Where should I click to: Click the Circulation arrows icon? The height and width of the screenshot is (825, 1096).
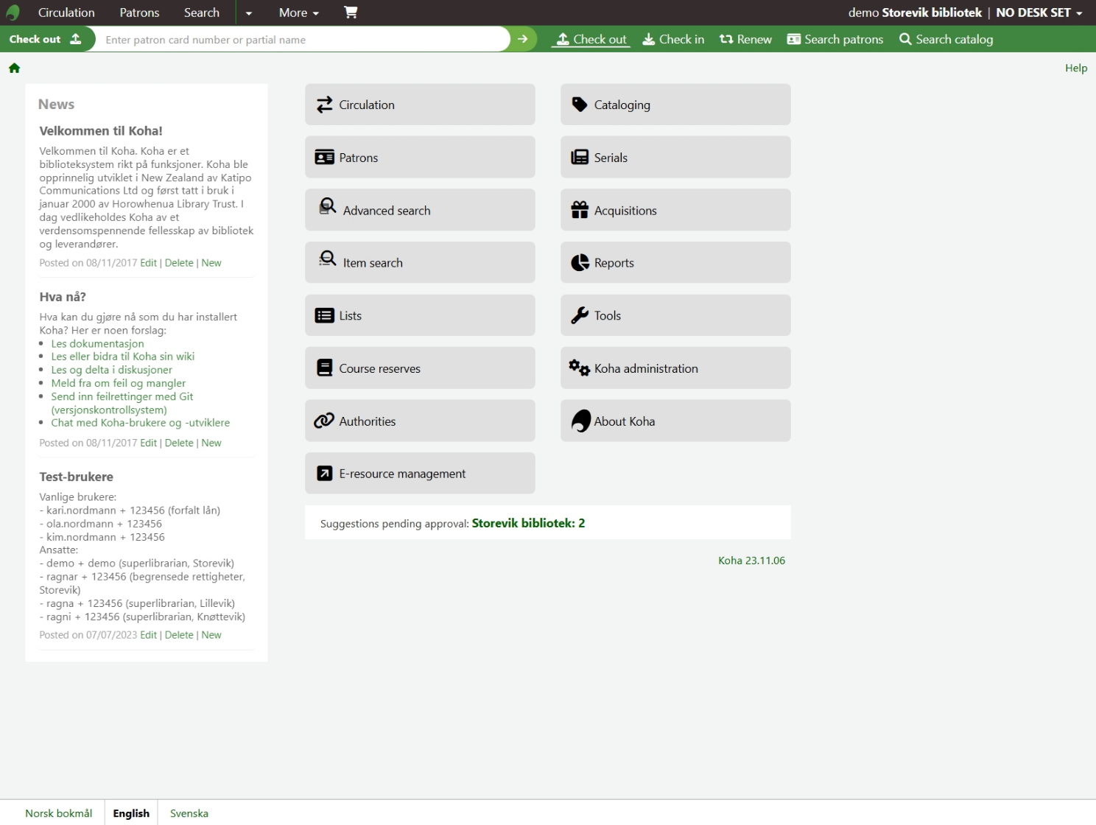(x=325, y=105)
